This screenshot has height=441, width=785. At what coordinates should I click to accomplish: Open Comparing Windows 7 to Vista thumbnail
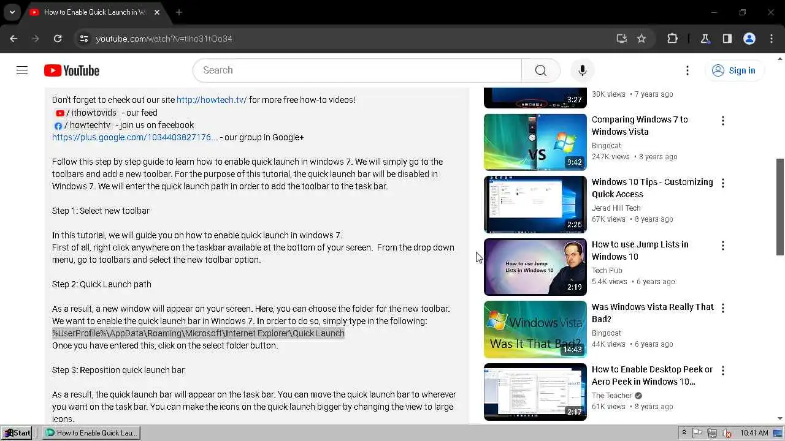point(535,142)
